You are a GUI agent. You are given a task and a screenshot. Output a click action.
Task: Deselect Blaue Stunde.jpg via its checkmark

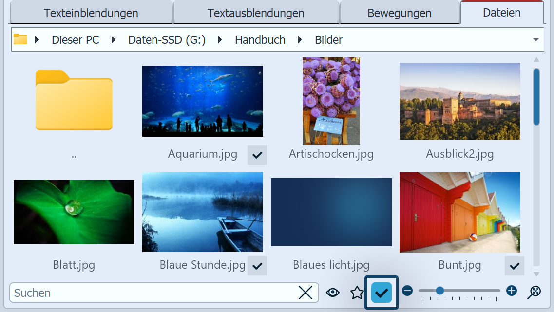click(257, 265)
